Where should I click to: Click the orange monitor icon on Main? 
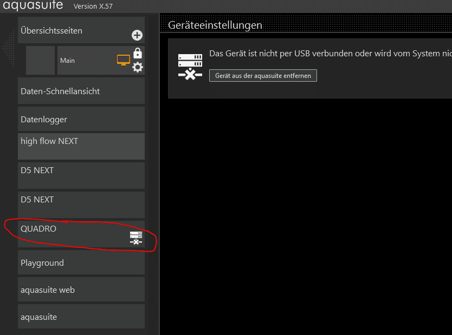coord(124,60)
